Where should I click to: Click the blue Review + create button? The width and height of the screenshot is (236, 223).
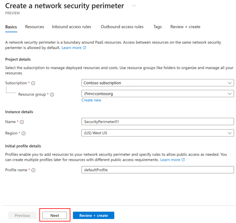93,215
